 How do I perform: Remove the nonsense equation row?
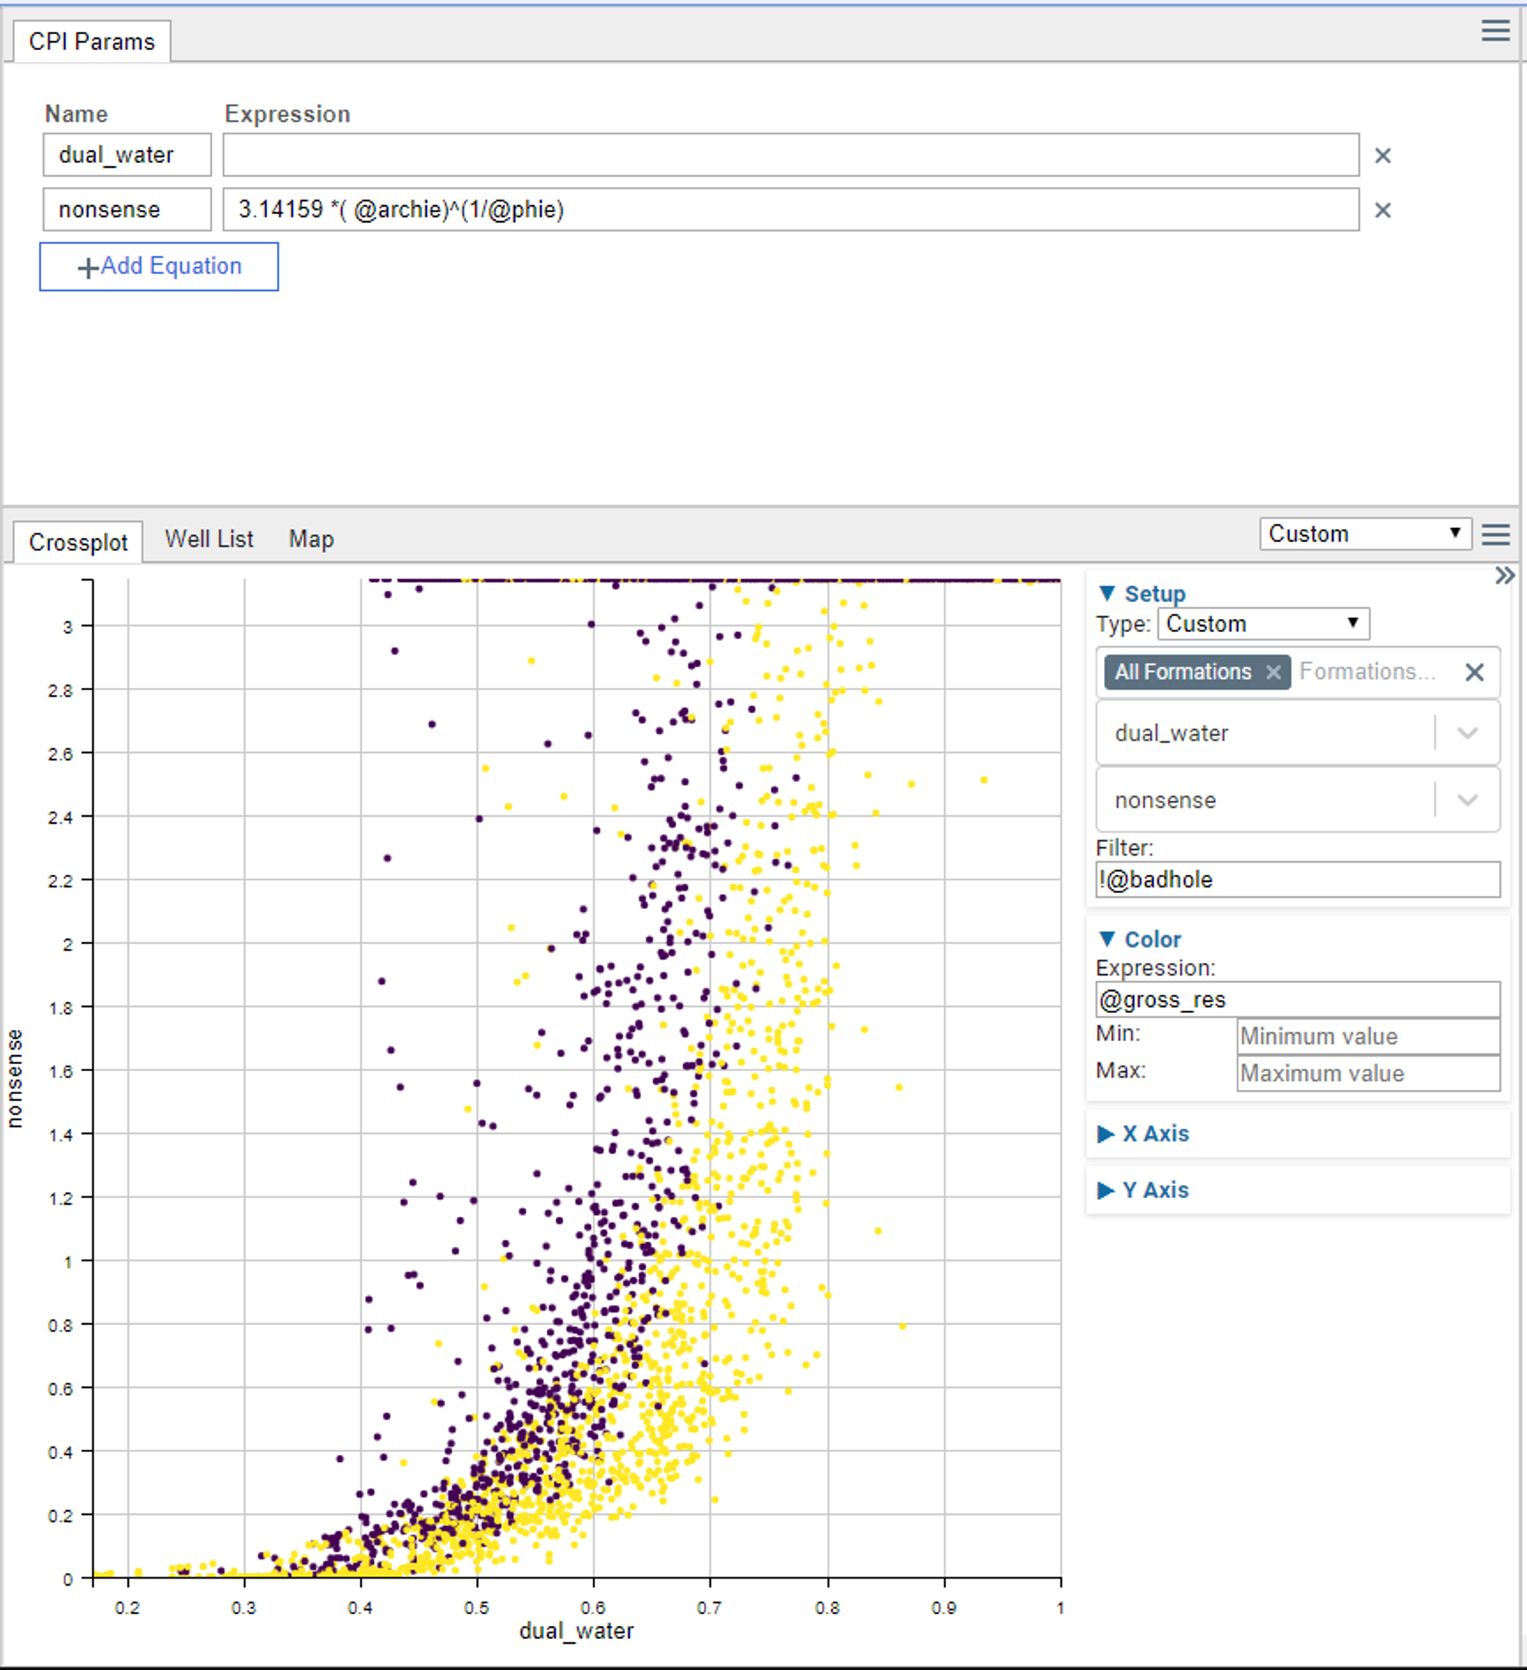click(1382, 211)
